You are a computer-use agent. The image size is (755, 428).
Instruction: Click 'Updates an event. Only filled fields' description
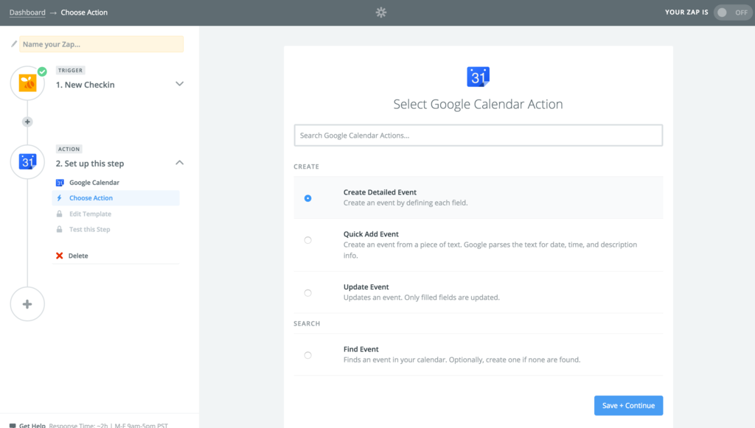421,297
